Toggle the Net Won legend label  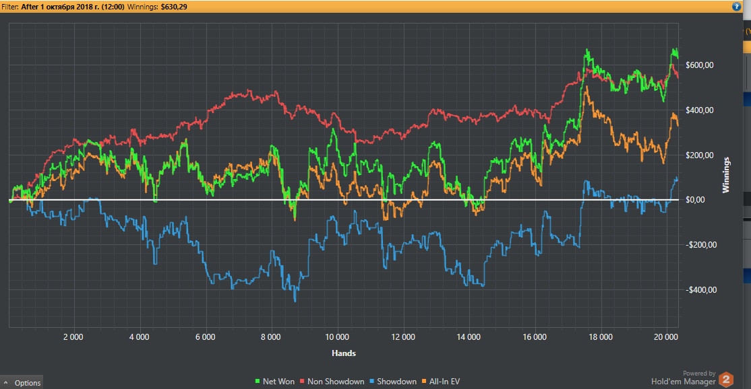pos(277,382)
